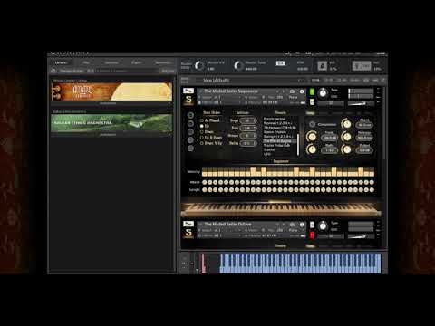
Task: Adjust the pan slider of Setar Sequencer
Action: [x=331, y=103]
